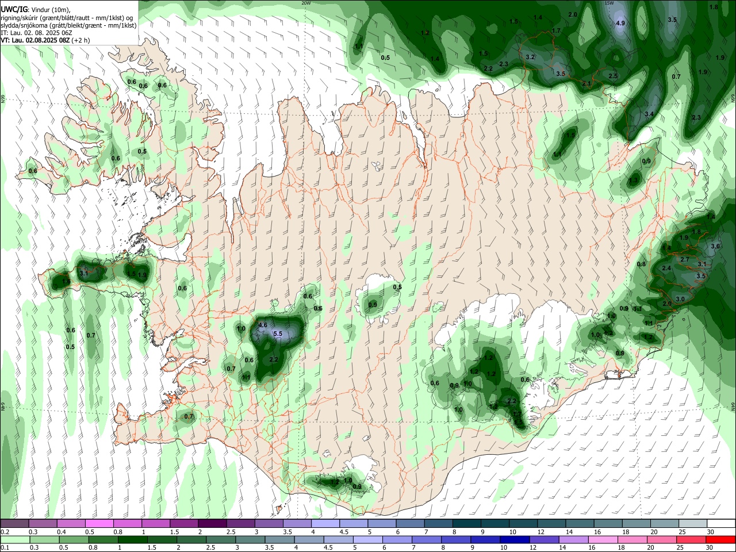Click the 30 label in upper legend row
The width and height of the screenshot is (736, 552).
(x=711, y=532)
